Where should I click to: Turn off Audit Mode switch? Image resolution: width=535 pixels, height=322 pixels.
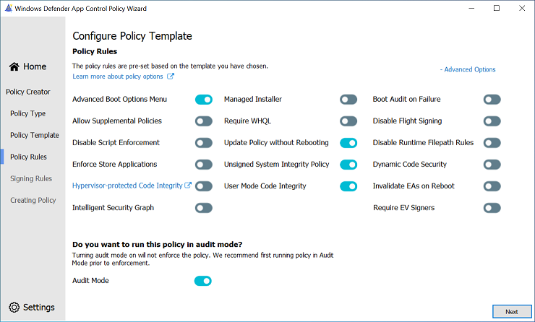(x=203, y=280)
